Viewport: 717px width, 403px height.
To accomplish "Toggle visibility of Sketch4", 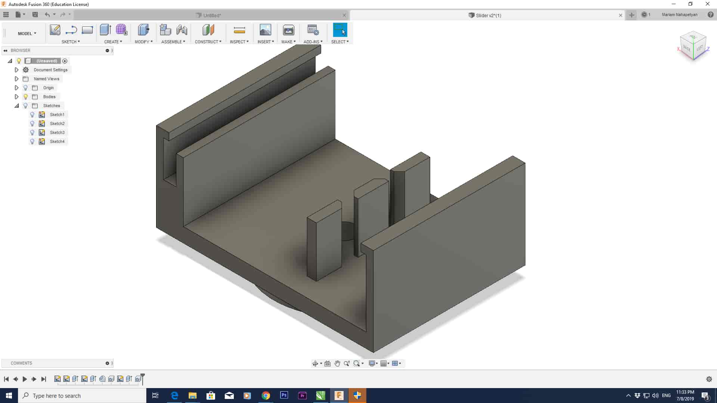I will tap(32, 141).
